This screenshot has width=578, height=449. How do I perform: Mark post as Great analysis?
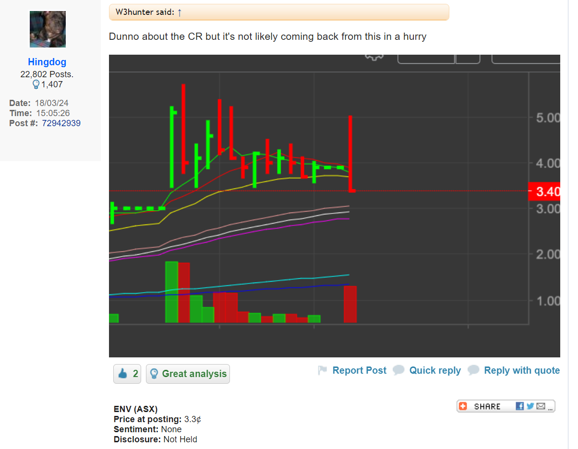pyautogui.click(x=188, y=374)
